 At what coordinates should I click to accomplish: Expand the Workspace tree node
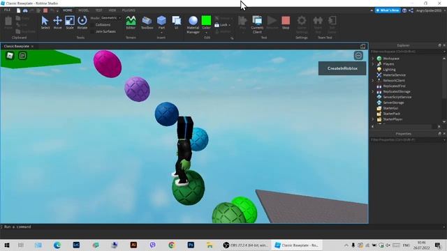373,59
